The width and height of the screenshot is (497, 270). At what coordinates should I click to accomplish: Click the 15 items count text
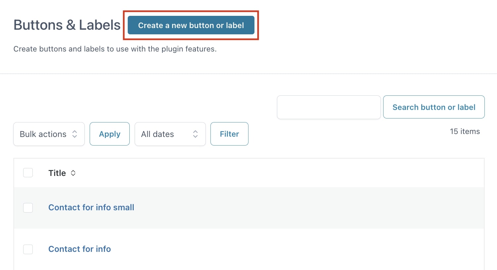465,131
